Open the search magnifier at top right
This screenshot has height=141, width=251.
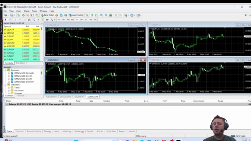(x=246, y=15)
